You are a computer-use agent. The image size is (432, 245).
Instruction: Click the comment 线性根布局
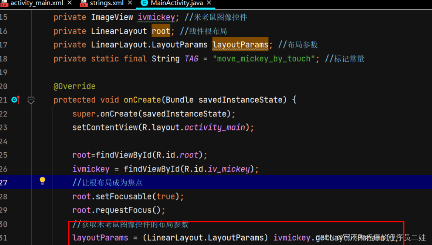pos(203,31)
